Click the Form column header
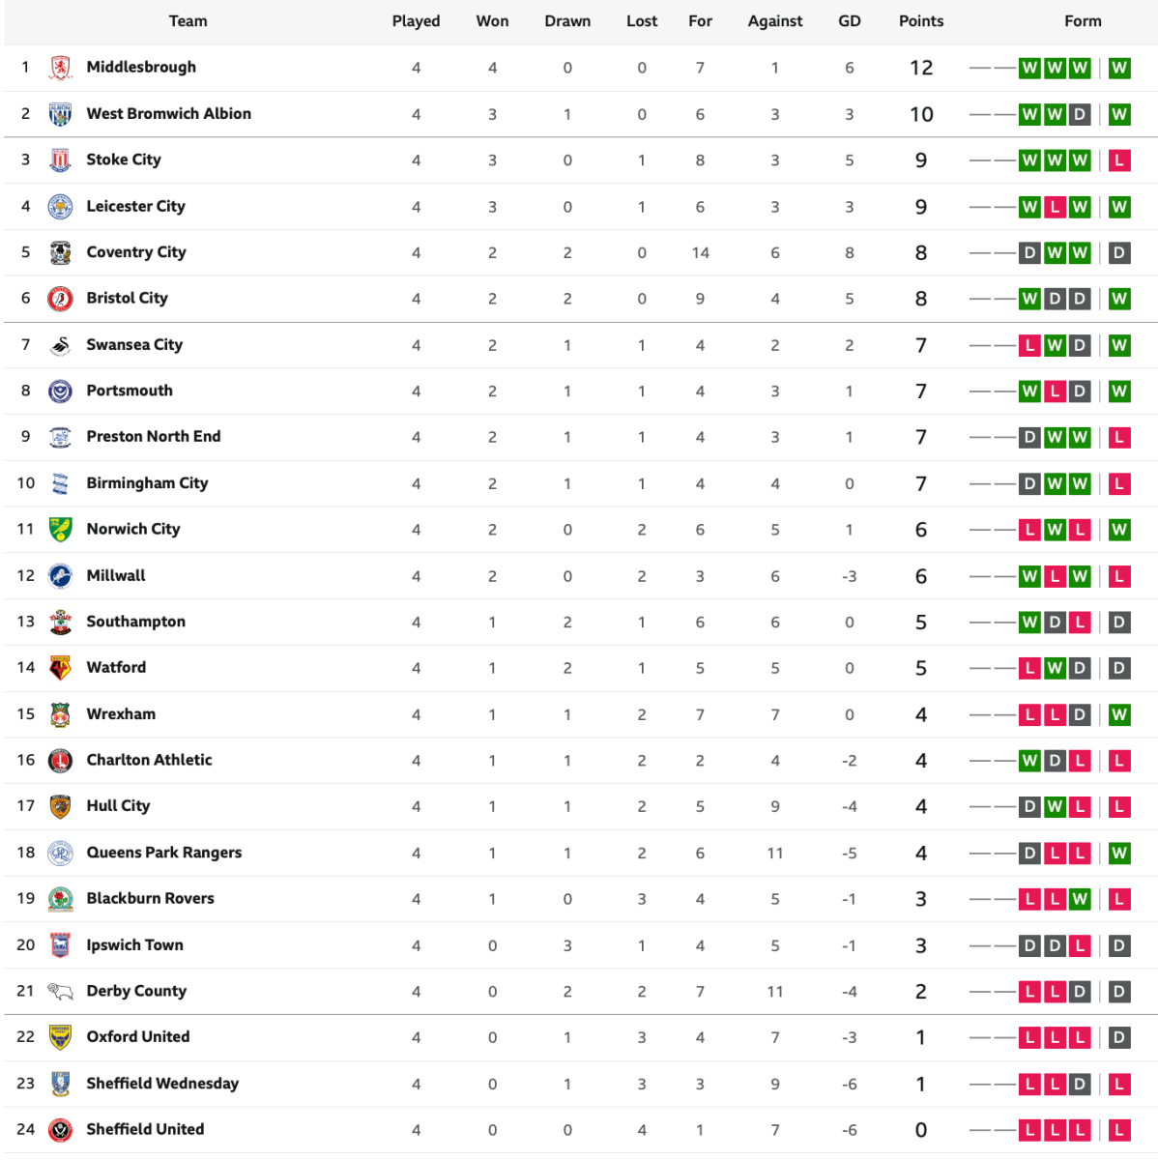Image resolution: width=1158 pixels, height=1160 pixels. click(1083, 21)
